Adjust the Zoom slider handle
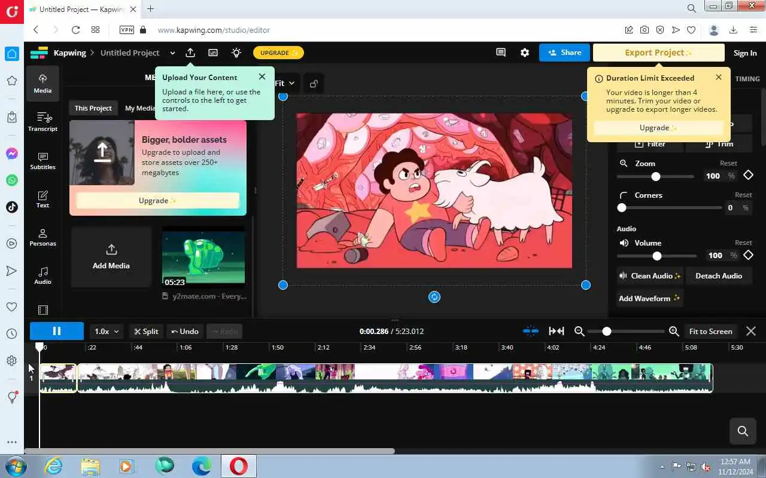Image resolution: width=766 pixels, height=478 pixels. tap(656, 176)
